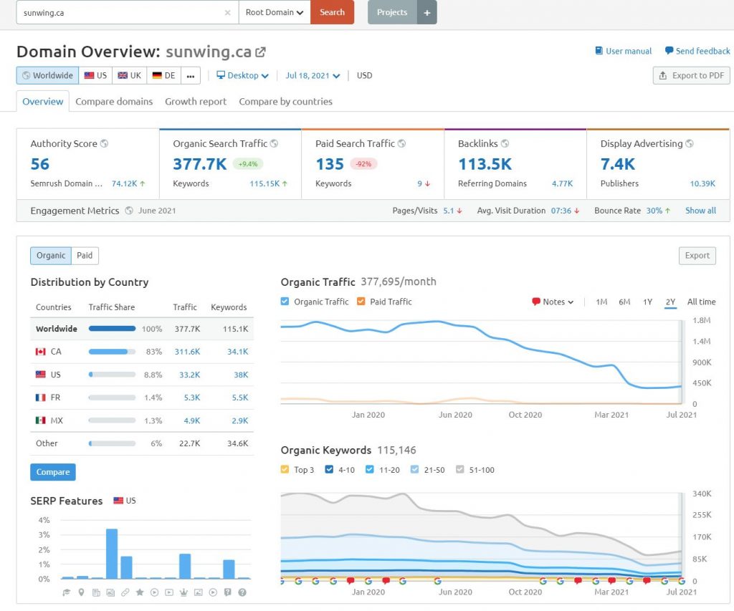Open the Compare by countries tab

pyautogui.click(x=285, y=102)
